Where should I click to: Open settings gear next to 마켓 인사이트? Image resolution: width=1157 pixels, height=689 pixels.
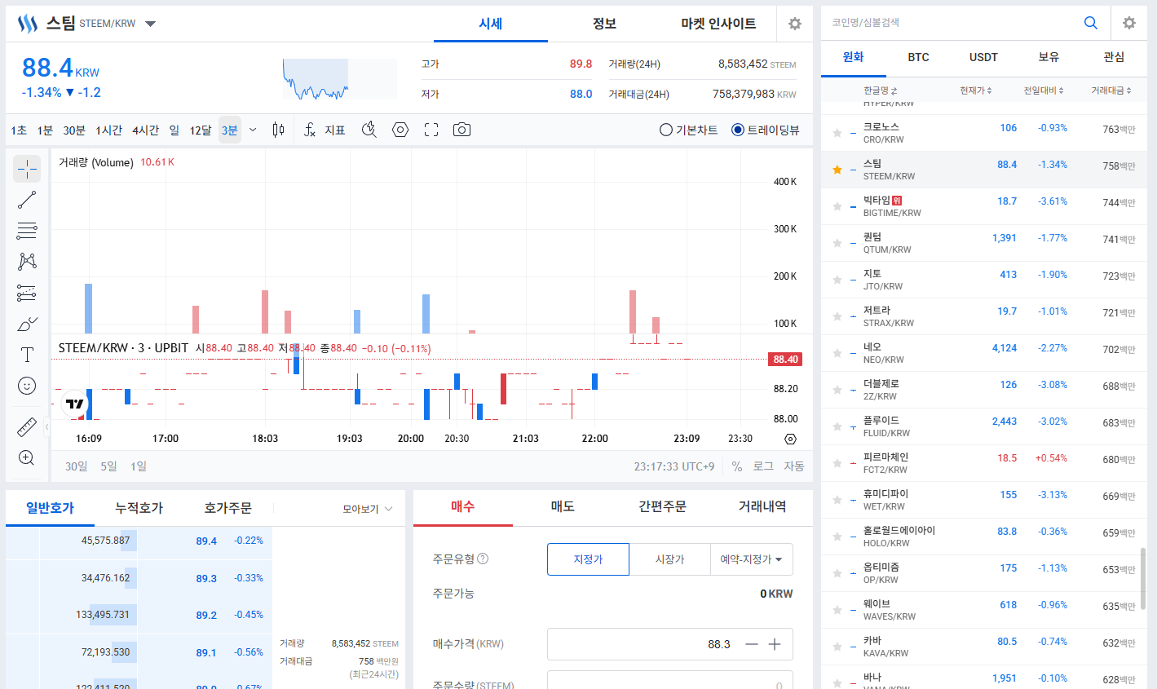click(795, 24)
